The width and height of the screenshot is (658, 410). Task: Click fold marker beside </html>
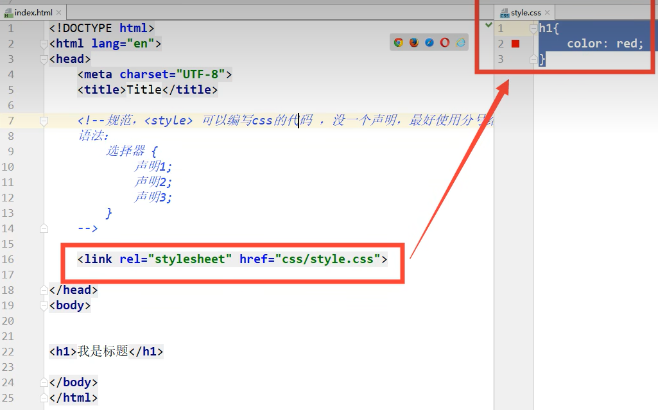coord(44,398)
